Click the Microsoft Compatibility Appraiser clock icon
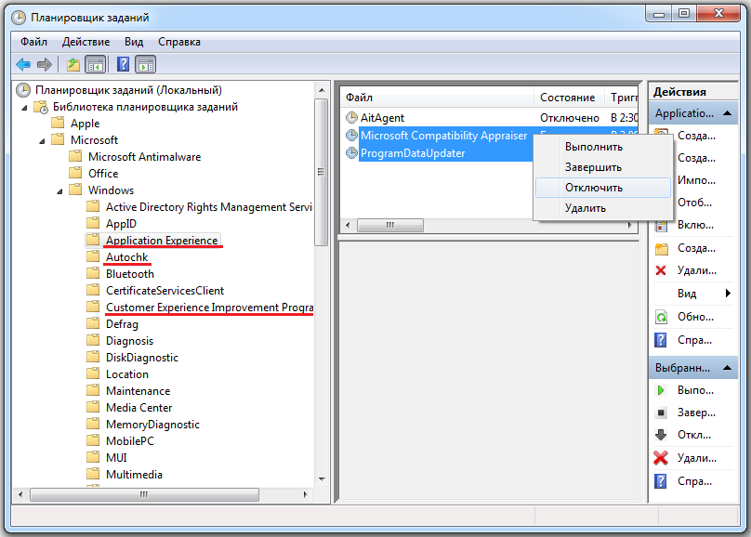 coord(351,136)
